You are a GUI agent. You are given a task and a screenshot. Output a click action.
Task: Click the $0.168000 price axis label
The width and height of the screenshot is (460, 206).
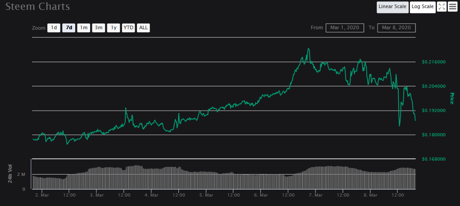433,159
